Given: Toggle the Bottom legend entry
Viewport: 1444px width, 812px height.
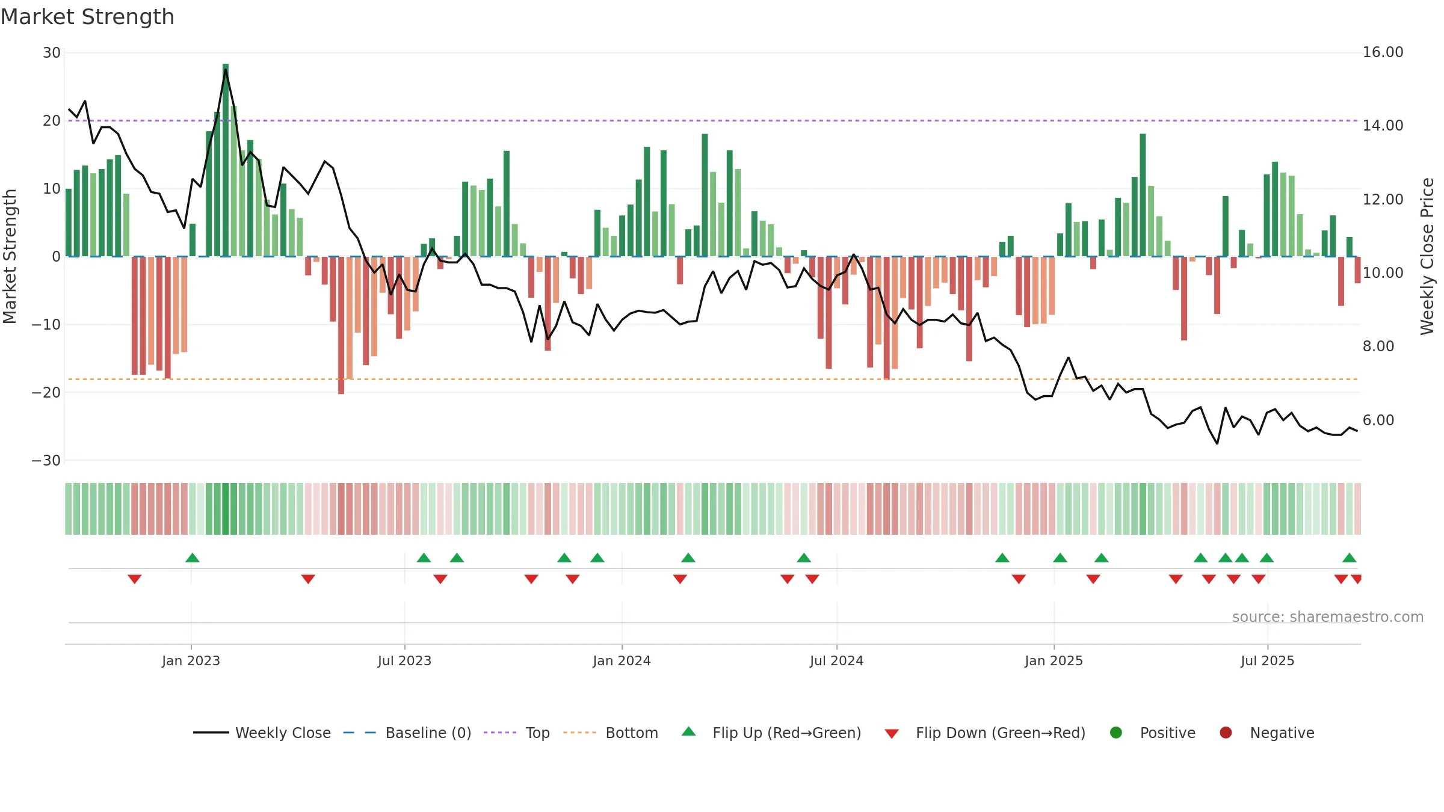Looking at the screenshot, I should pyautogui.click(x=611, y=733).
